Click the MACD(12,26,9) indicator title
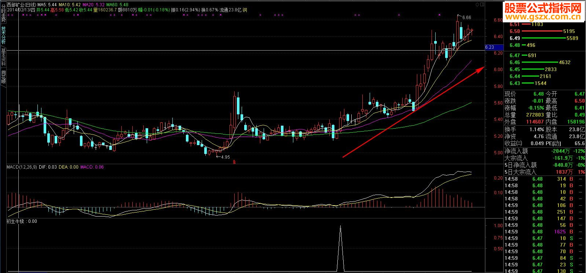The image size is (586, 273). [22, 167]
